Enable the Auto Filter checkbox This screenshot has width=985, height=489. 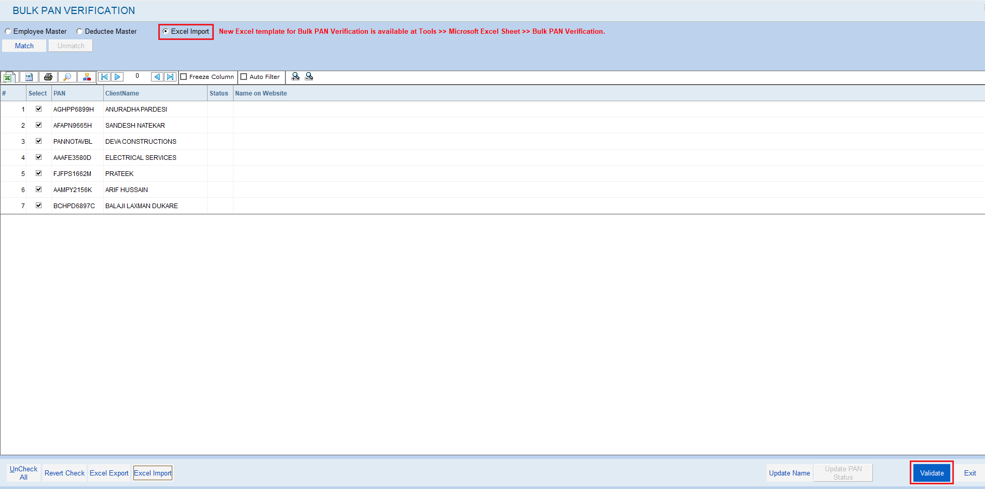tap(244, 77)
